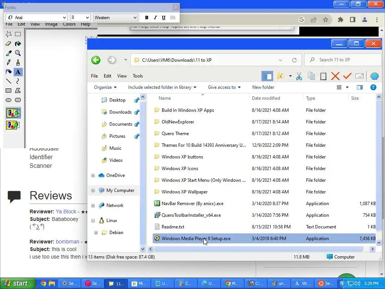Open the Tools menu in Explorer
The image size is (385, 289).
[138, 76]
